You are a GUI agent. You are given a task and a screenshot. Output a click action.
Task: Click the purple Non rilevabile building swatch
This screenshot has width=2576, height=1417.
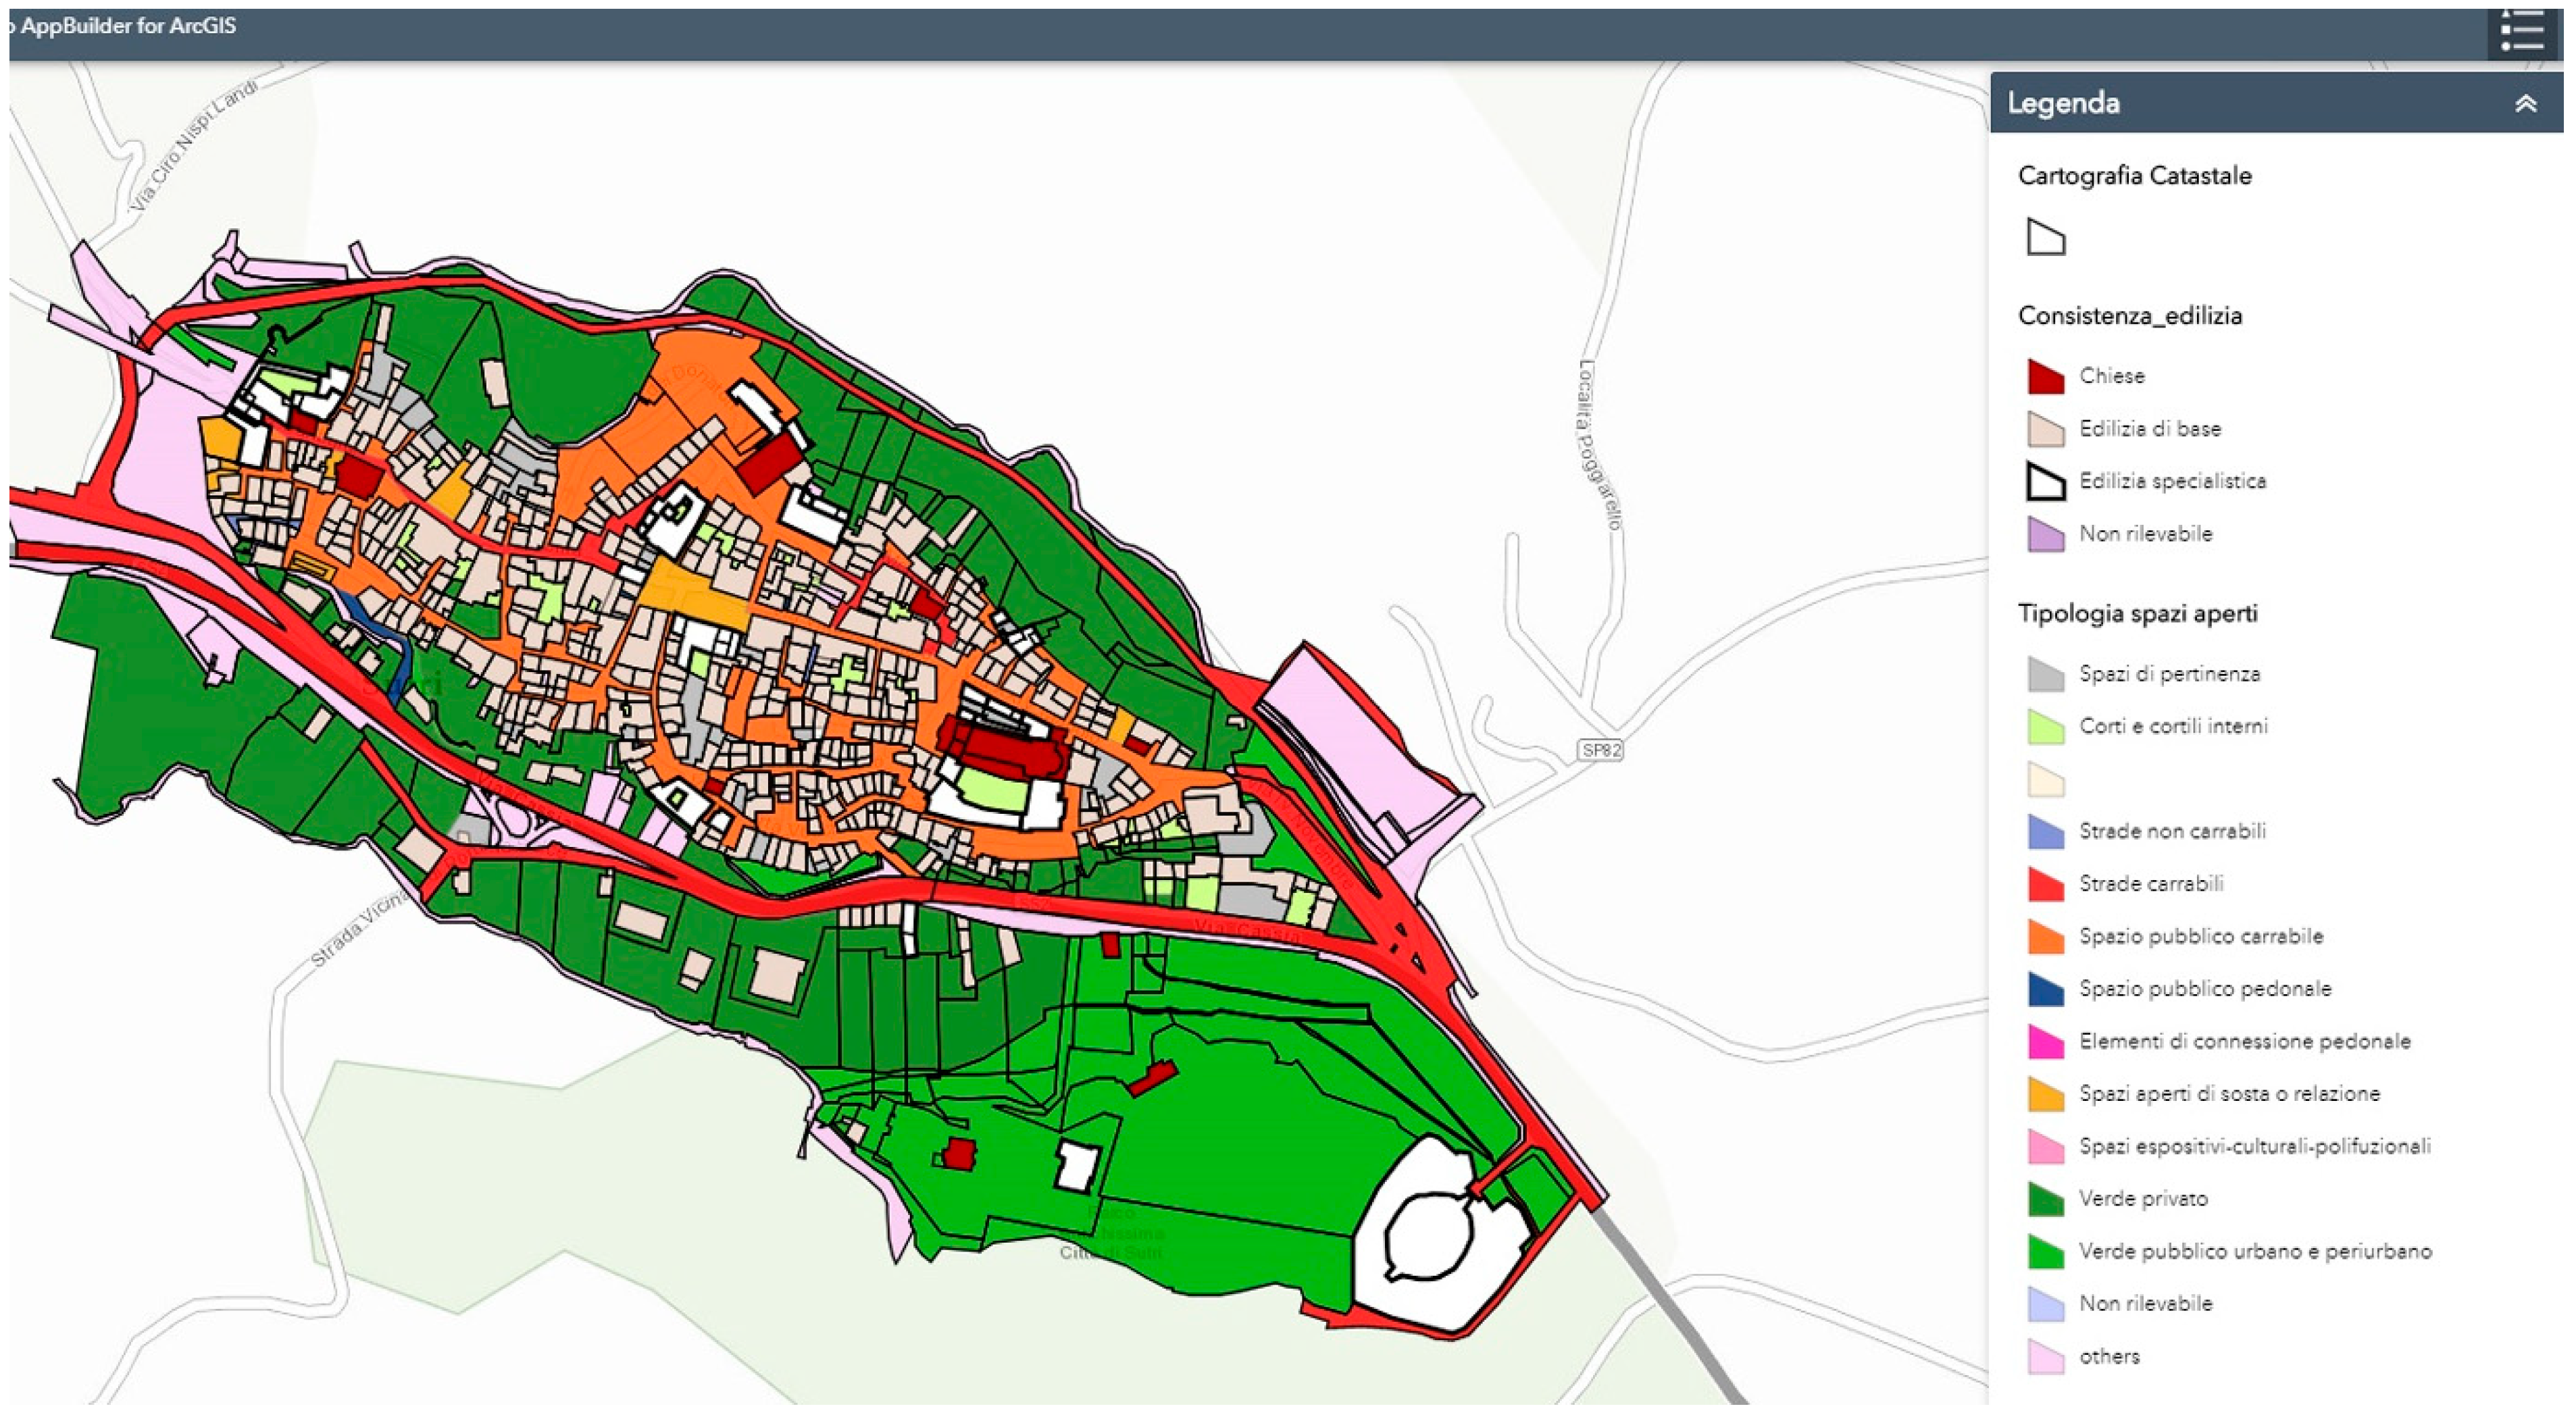(2046, 534)
